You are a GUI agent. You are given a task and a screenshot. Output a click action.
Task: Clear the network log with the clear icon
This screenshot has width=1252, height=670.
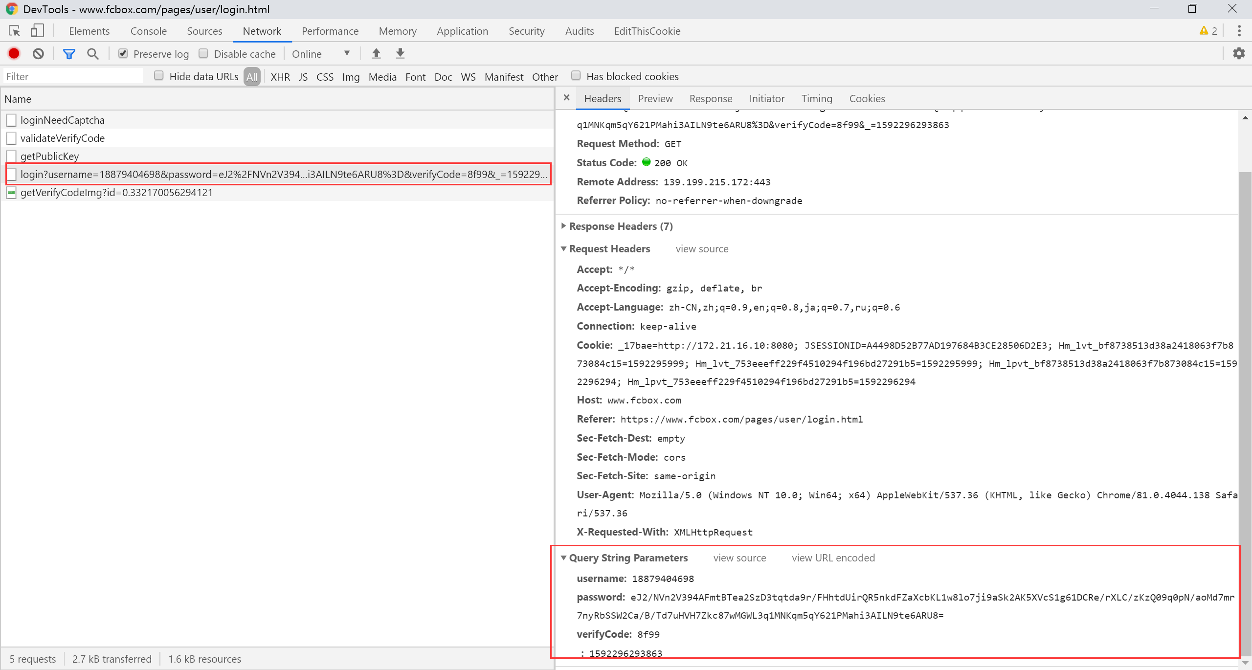tap(38, 54)
